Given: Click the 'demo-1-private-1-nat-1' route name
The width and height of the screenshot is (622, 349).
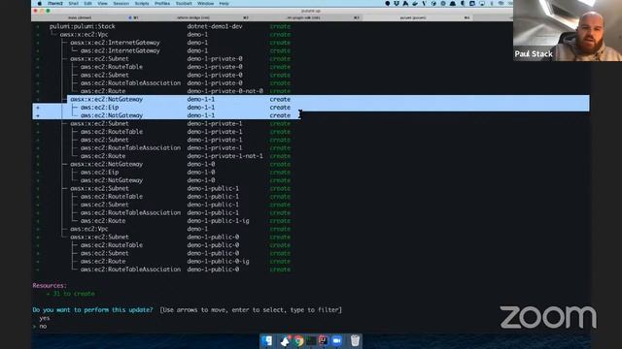Looking at the screenshot, I should coord(225,156).
